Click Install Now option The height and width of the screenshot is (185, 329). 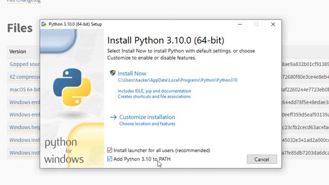[132, 73]
